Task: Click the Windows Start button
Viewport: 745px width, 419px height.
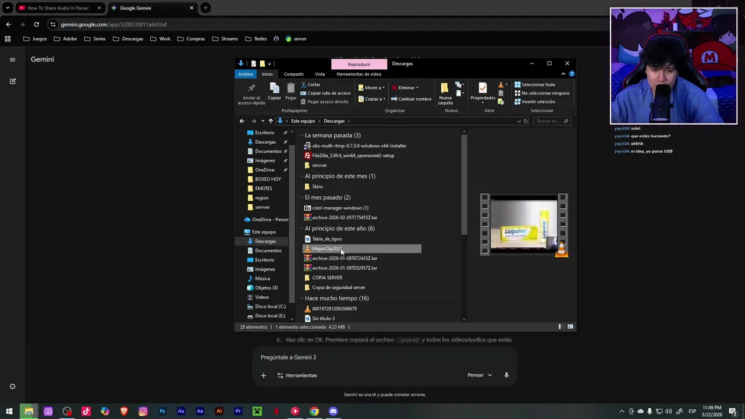Action: point(9,411)
